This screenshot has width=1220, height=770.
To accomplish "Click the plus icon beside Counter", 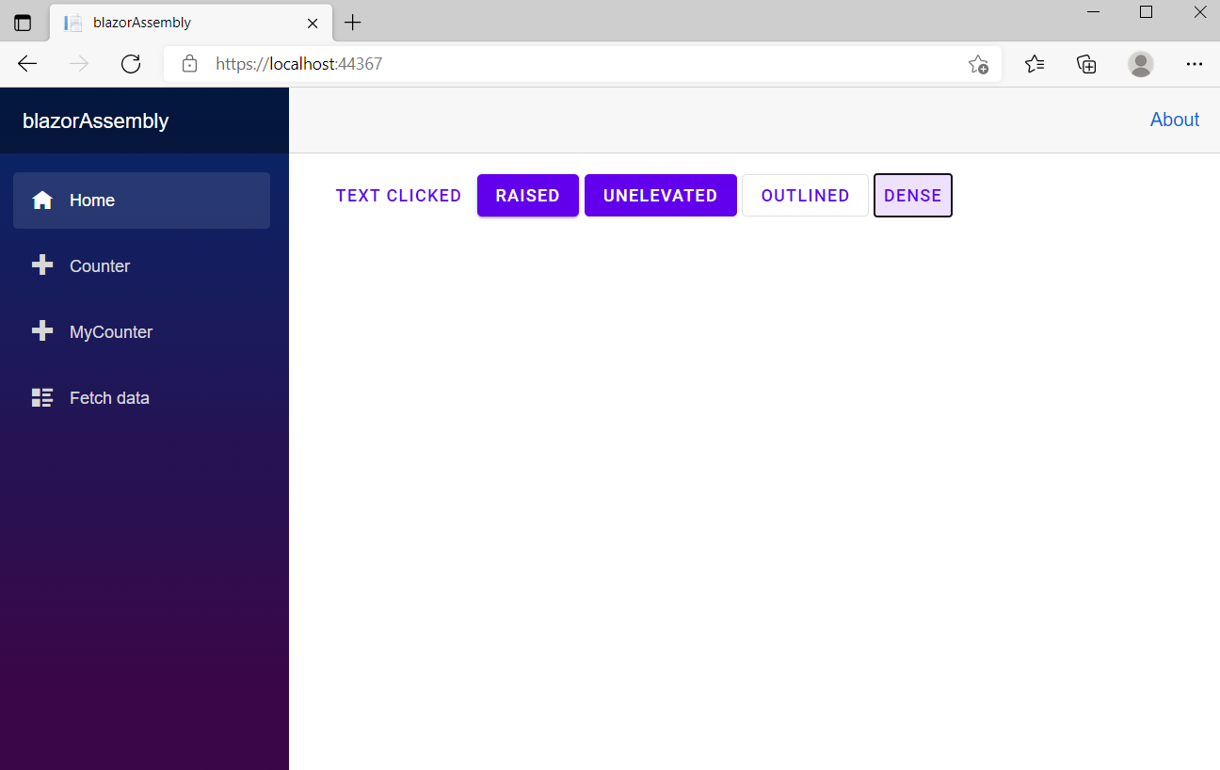I will 42,265.
